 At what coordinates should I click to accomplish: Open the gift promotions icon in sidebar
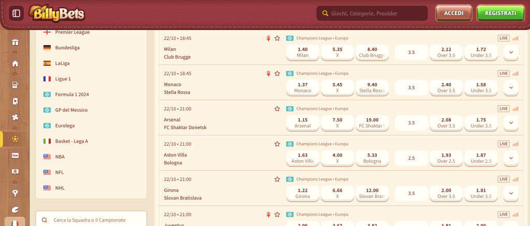[15, 43]
